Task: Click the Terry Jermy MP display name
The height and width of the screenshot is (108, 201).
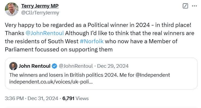Action: [x=40, y=6]
